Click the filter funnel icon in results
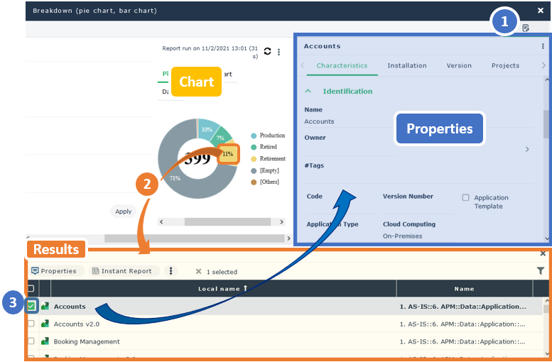The height and width of the screenshot is (362, 552). point(540,270)
